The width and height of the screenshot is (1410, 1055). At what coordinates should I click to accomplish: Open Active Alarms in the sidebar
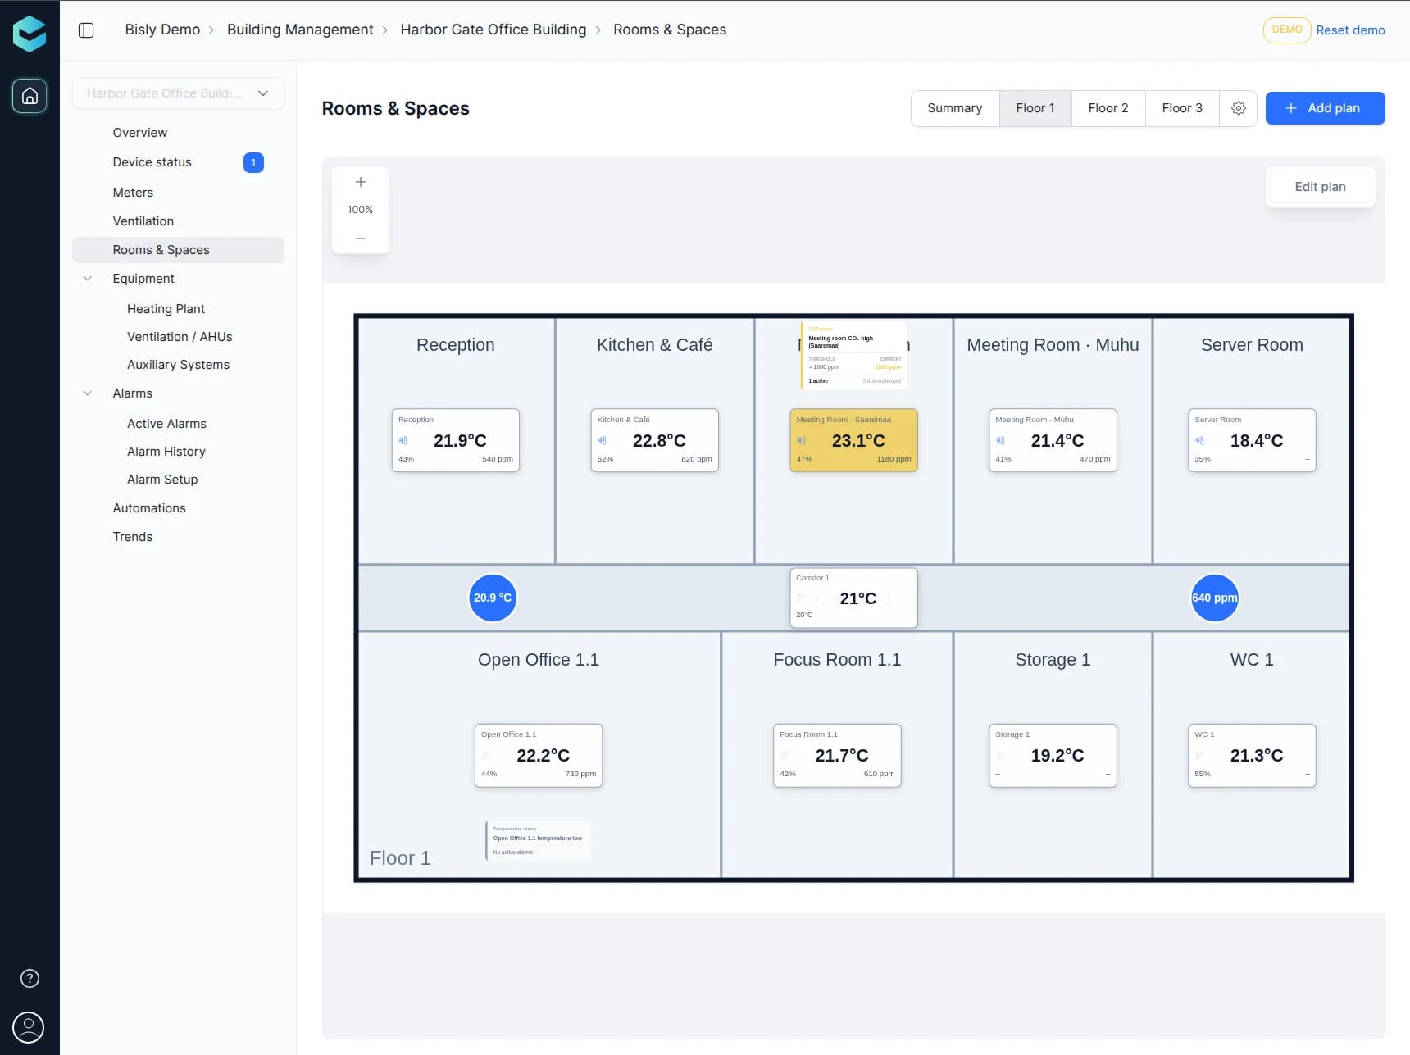(166, 424)
